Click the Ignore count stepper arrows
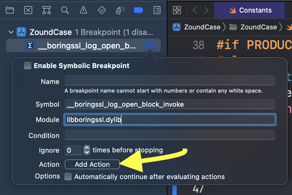 87,150
